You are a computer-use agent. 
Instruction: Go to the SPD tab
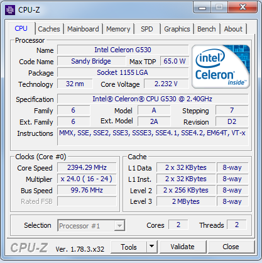[x=147, y=29]
